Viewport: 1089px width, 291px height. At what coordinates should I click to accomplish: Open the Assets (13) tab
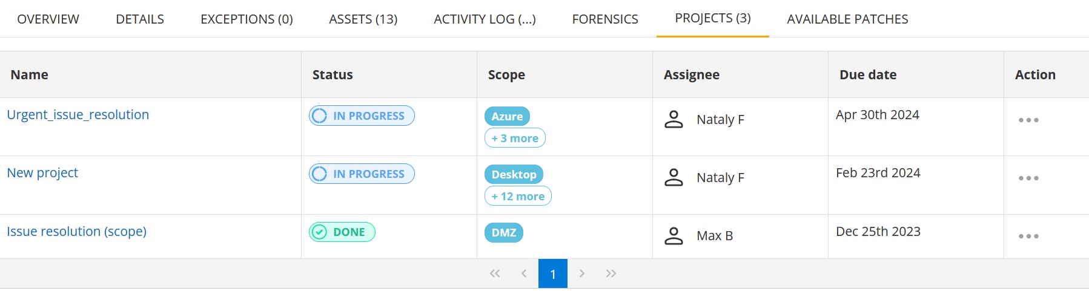[x=363, y=19]
